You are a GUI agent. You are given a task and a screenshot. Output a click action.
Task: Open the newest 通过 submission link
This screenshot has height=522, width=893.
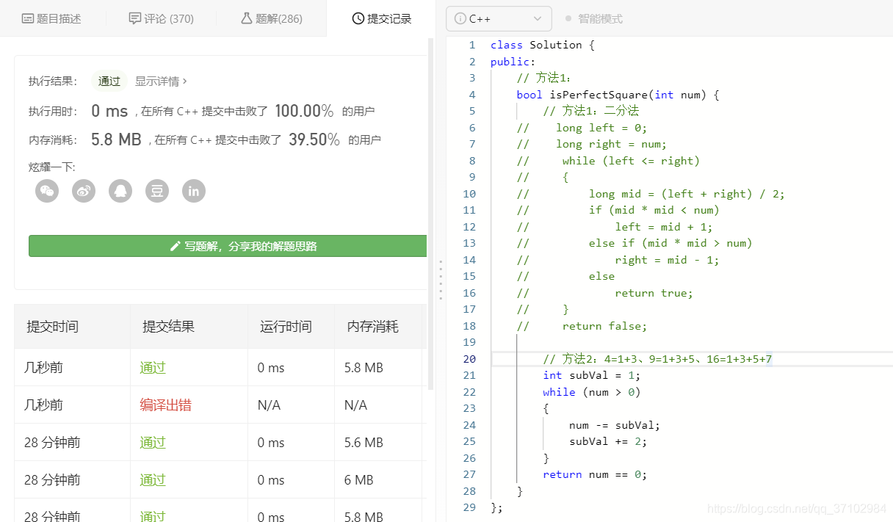coord(151,367)
